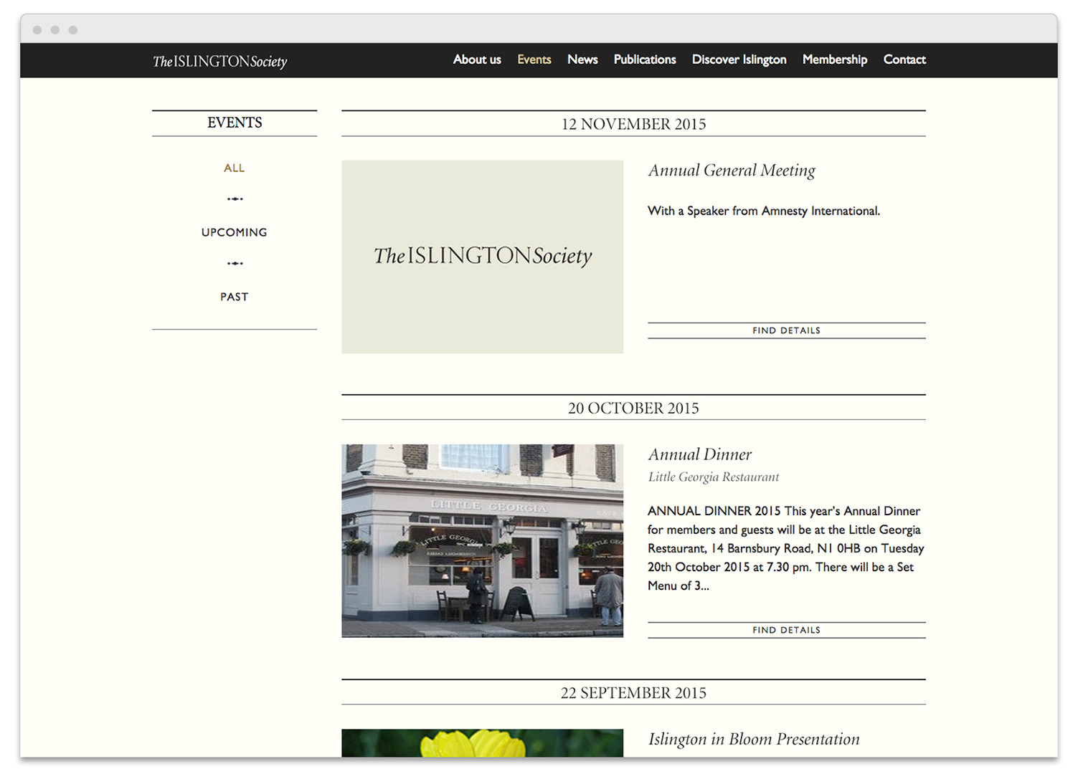
Task: Click the yellow flower event thumbnail
Action: 482,743
